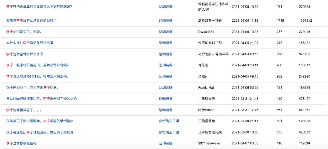Screen dimensions: 328x149
Task: Click author 2021believeinu
Action: pyautogui.click(x=209, y=143)
